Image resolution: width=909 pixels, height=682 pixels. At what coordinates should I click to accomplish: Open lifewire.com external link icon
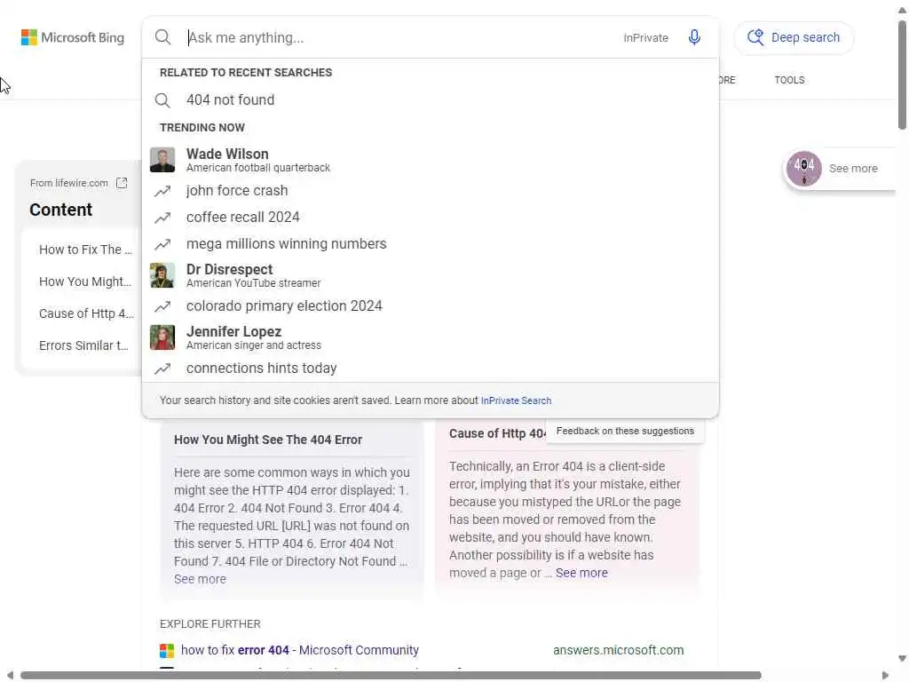[122, 183]
